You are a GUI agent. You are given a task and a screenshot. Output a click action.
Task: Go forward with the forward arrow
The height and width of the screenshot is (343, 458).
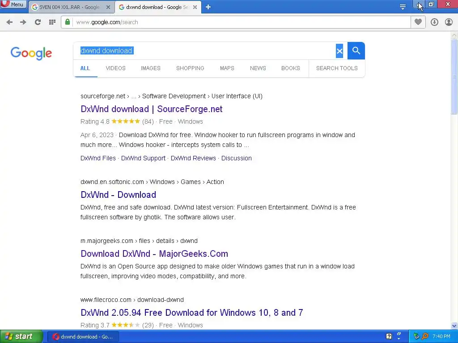click(x=23, y=22)
